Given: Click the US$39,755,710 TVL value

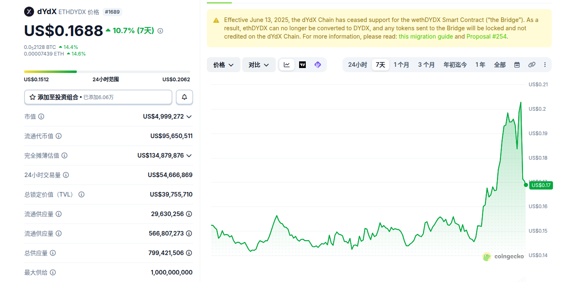Looking at the screenshot, I should tap(171, 194).
